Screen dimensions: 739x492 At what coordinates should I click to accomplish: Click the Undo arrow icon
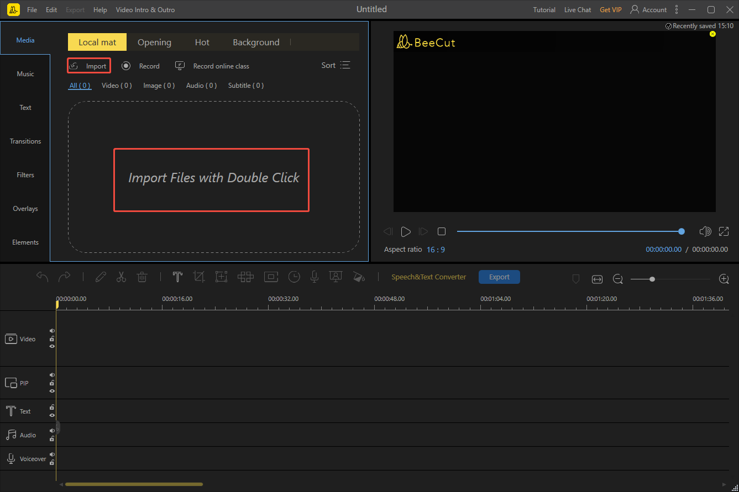(x=43, y=277)
